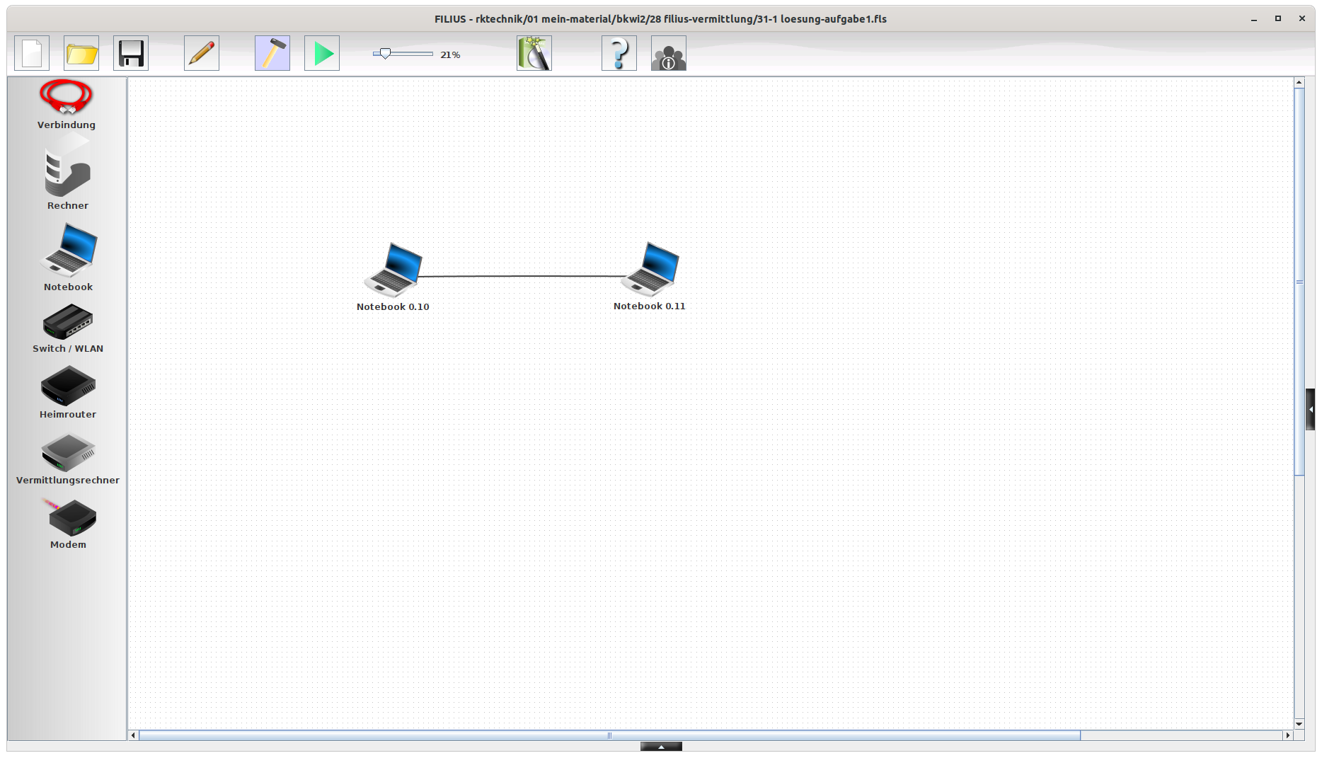Create a new project file
The width and height of the screenshot is (1322, 758).
[32, 54]
